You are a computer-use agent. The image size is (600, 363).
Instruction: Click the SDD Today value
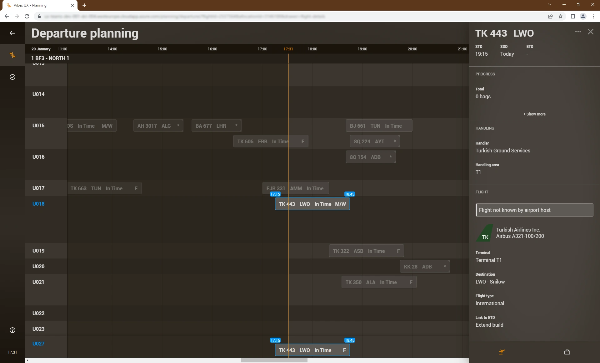(507, 54)
